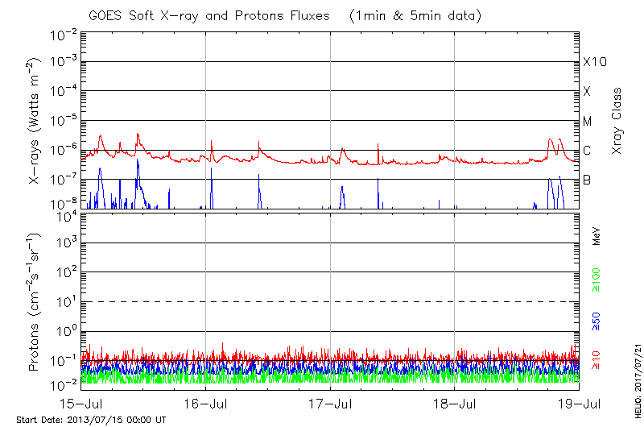Click the red ≥10 MeV legend entry

(597, 361)
